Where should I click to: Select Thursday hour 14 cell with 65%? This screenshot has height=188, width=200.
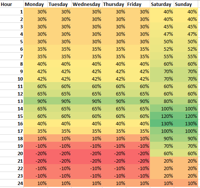(x=114, y=109)
